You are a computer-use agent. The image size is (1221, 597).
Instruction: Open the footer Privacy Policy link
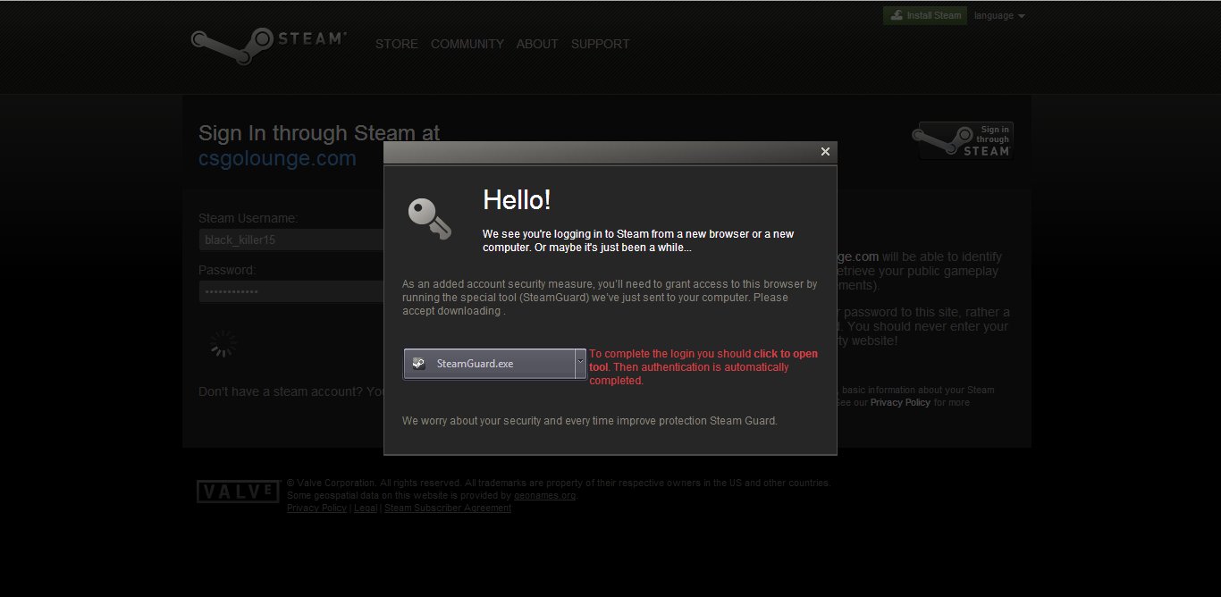click(x=316, y=508)
